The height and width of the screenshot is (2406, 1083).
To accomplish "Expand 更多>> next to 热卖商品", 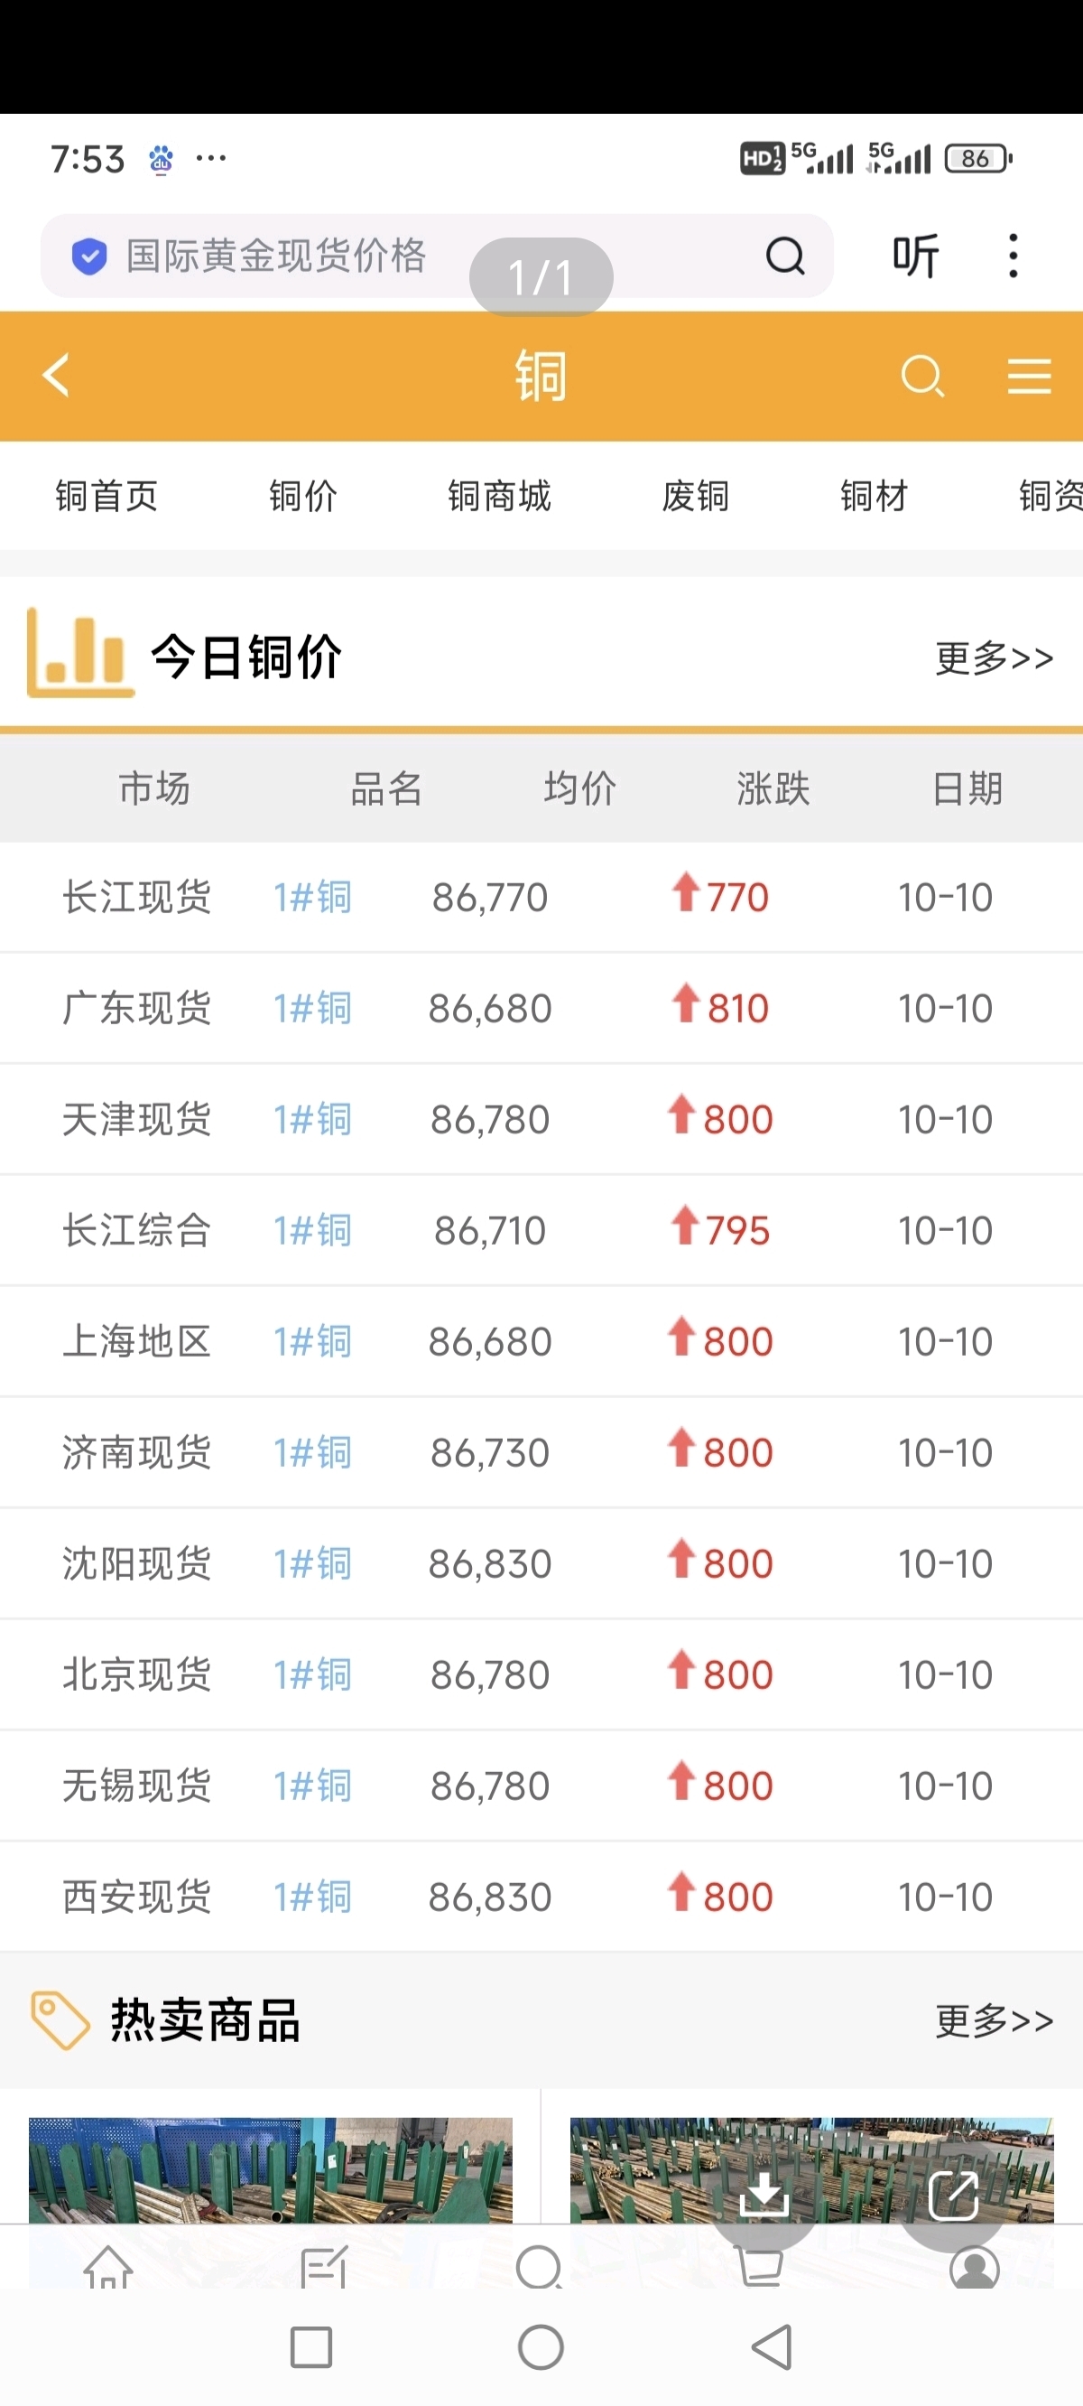I will pos(995,2020).
